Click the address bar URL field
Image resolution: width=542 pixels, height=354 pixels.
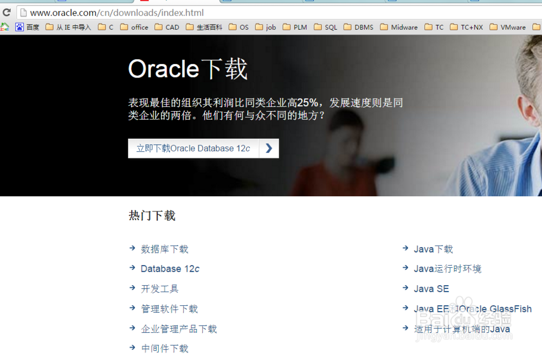pyautogui.click(x=280, y=13)
